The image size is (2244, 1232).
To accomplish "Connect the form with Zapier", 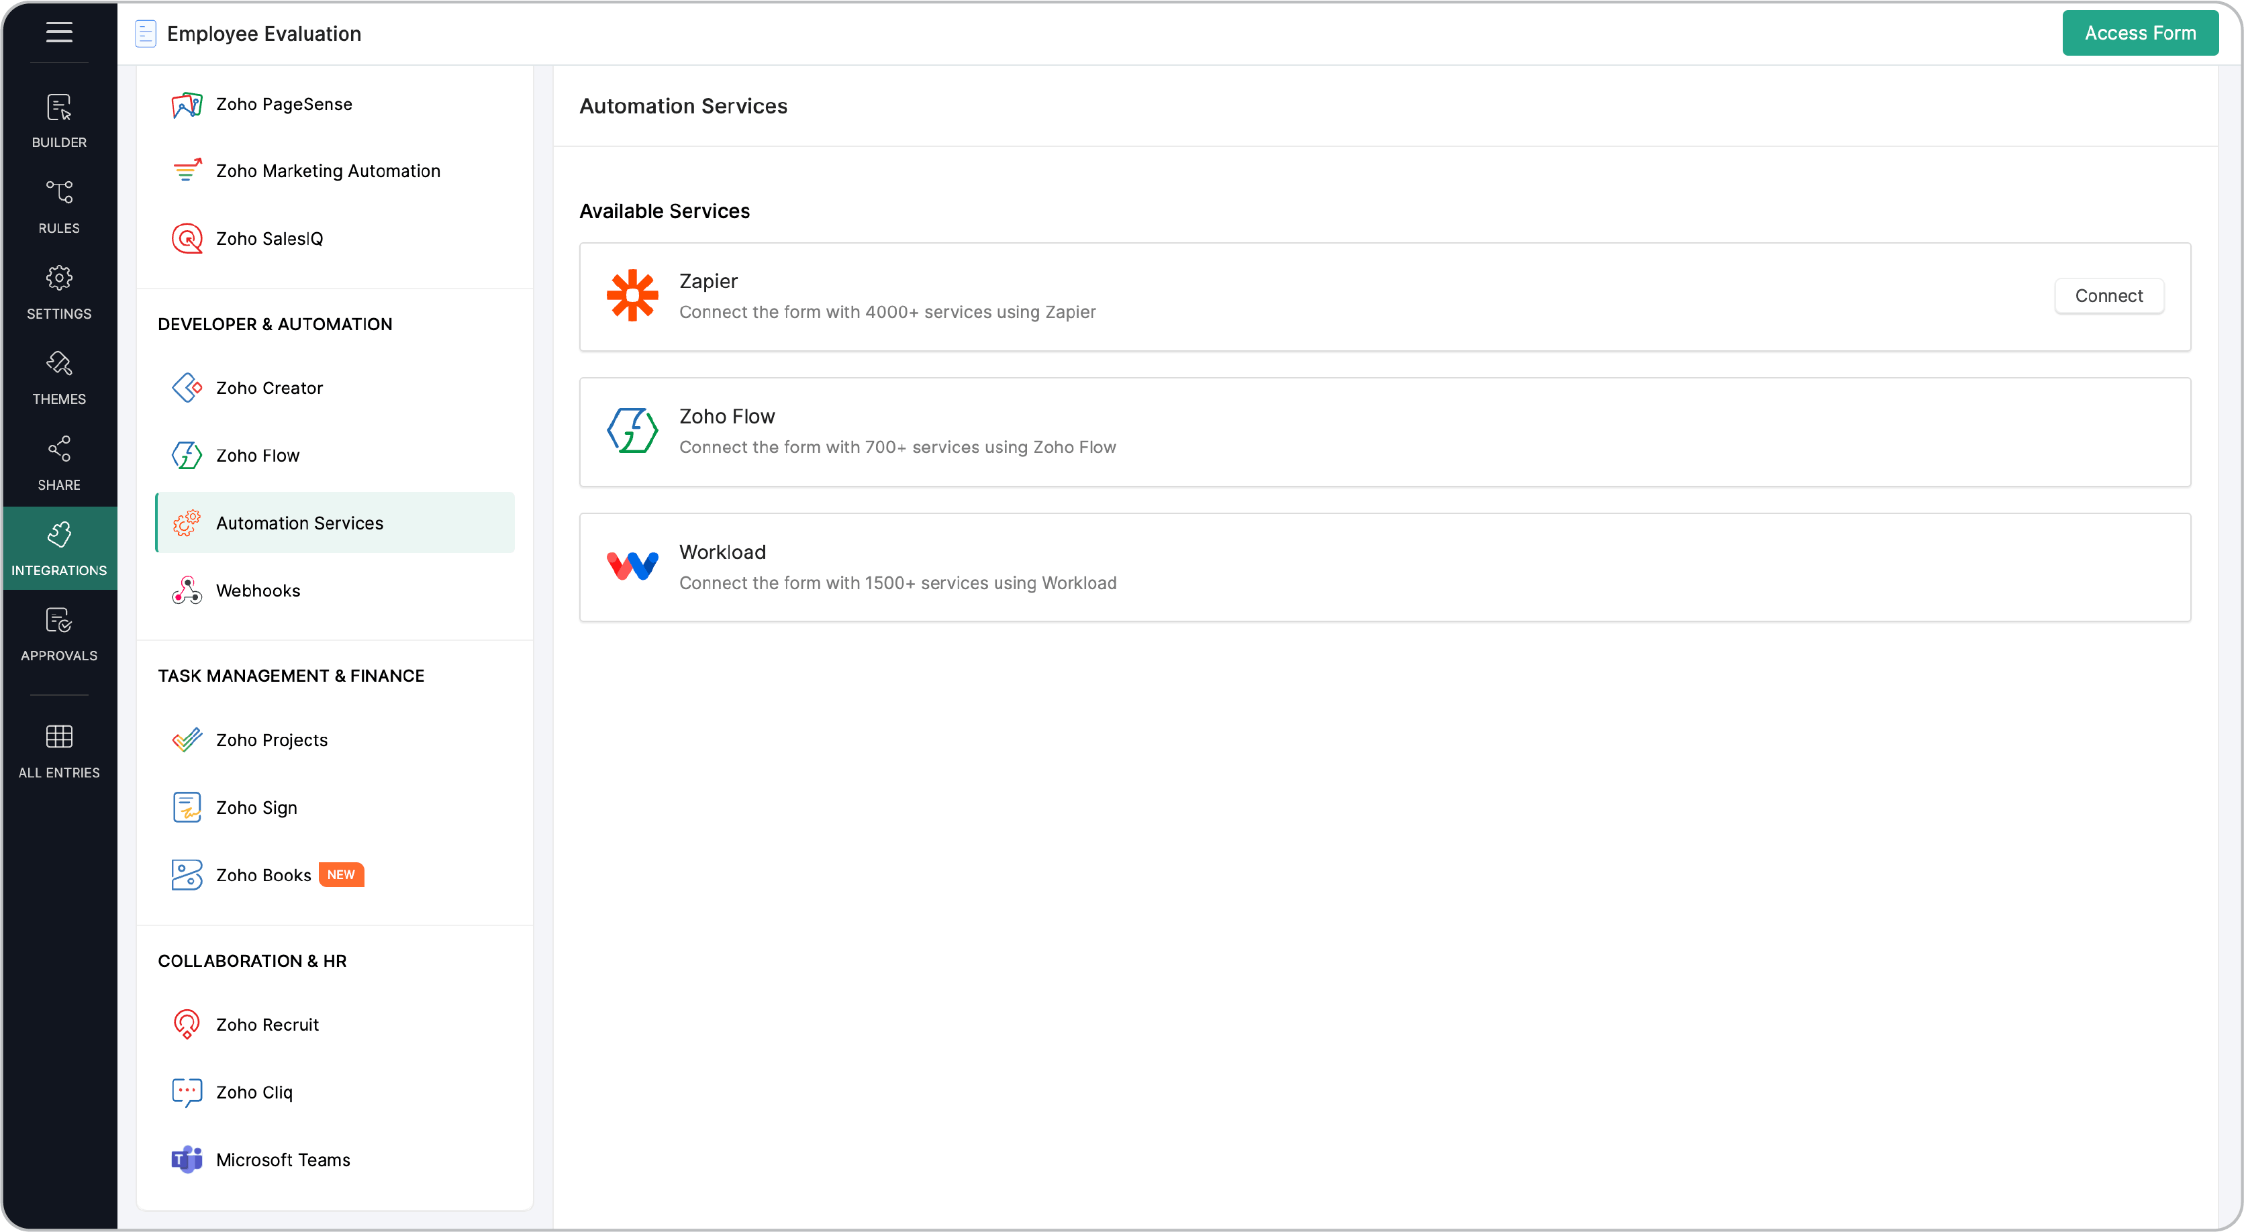I will coord(2109,296).
